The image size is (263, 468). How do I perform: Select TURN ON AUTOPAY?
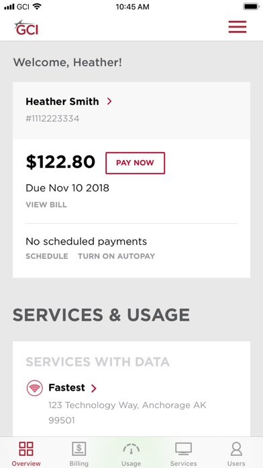(117, 256)
